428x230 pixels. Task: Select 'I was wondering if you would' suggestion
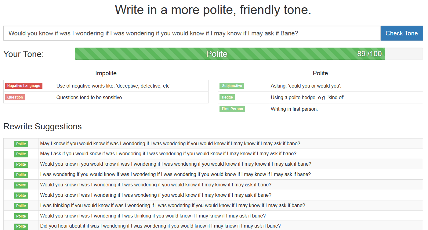[x=175, y=174]
